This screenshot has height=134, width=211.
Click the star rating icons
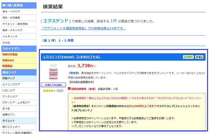pos(49,91)
